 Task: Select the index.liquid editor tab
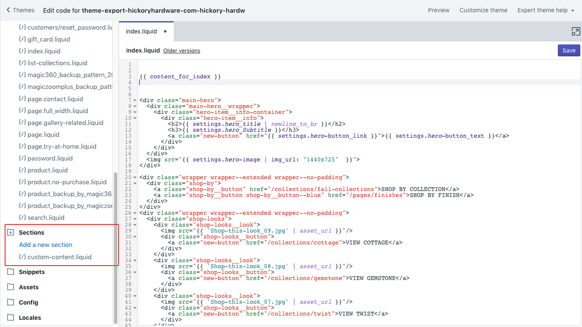[146, 31]
